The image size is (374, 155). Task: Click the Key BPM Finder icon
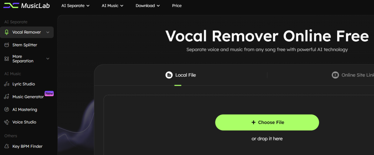click(7, 146)
